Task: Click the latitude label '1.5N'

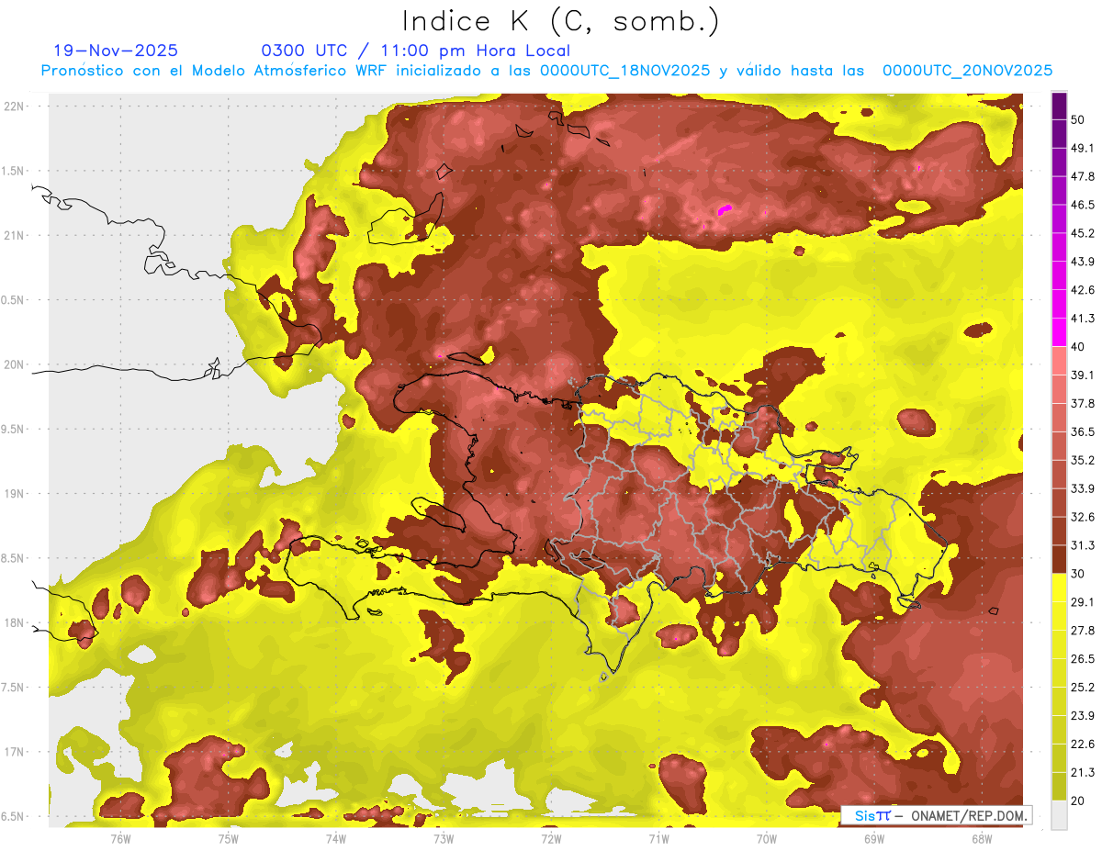Action: click(14, 171)
